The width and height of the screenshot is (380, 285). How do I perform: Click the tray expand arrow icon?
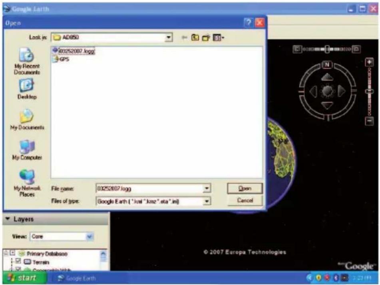310,278
